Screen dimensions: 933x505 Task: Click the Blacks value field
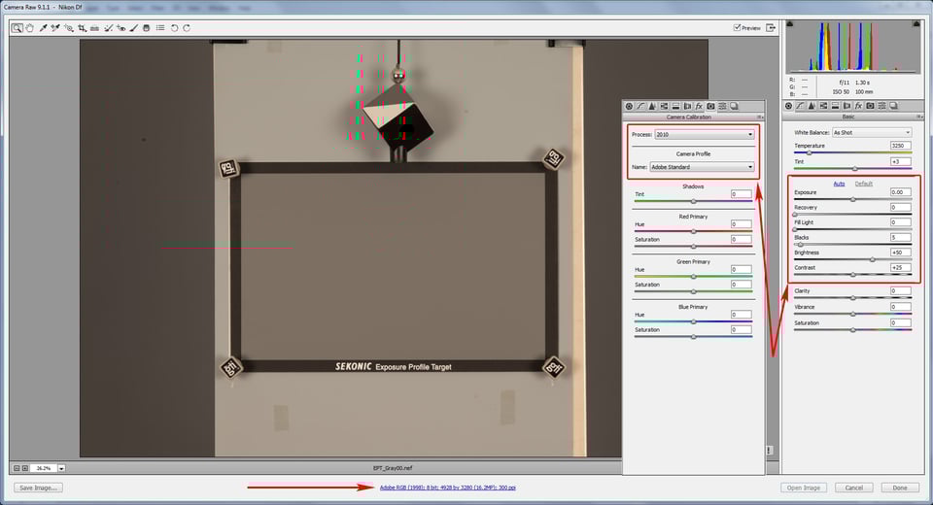click(900, 237)
